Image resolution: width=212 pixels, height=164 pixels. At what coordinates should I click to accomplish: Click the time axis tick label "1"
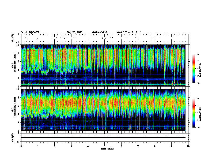pos(38,146)
